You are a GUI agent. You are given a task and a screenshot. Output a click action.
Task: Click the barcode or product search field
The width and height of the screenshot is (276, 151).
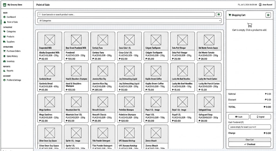pos(126,15)
